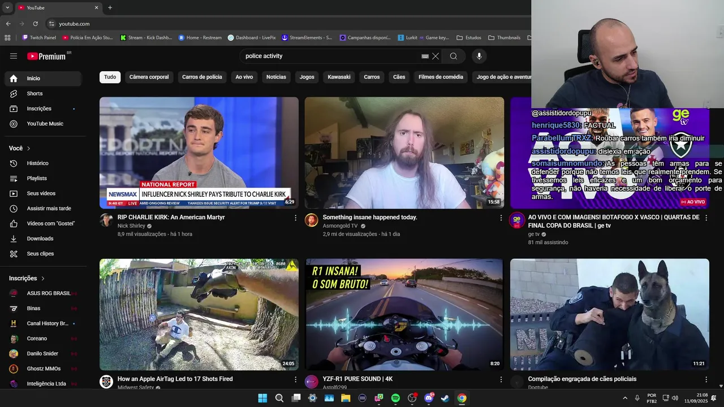Screen dimensions: 724x407
Task: Open Inscrições in the sidebar
Action: pyautogui.click(x=43, y=109)
